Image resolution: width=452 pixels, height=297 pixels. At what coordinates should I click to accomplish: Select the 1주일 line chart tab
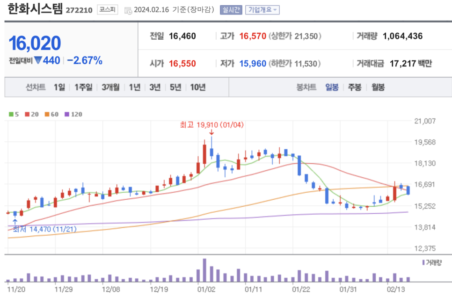tap(83, 87)
